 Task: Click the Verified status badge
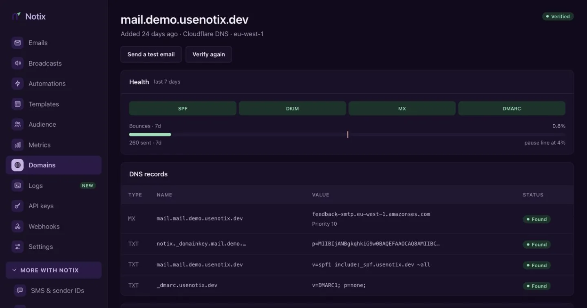coord(558,17)
